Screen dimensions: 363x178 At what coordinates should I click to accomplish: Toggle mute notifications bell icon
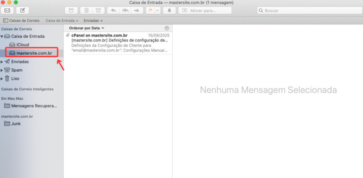pos(169,11)
